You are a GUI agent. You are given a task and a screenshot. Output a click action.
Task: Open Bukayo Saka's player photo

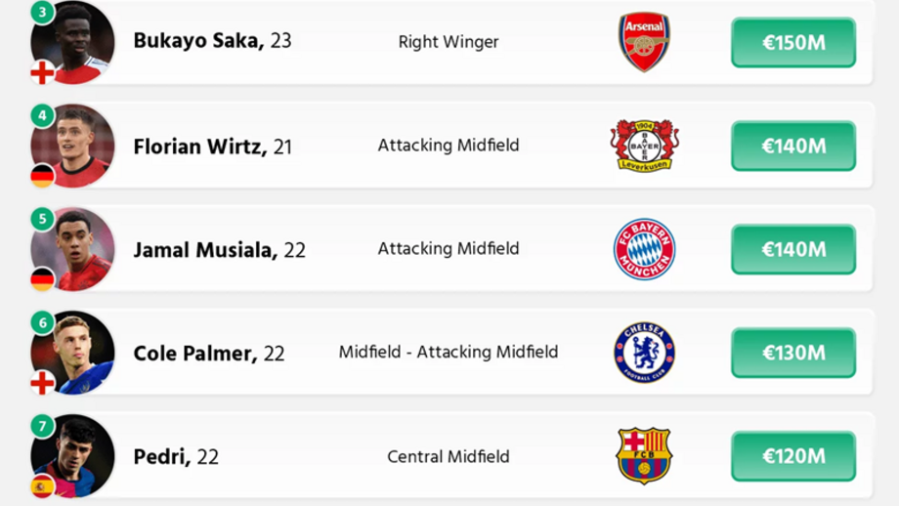(x=76, y=41)
